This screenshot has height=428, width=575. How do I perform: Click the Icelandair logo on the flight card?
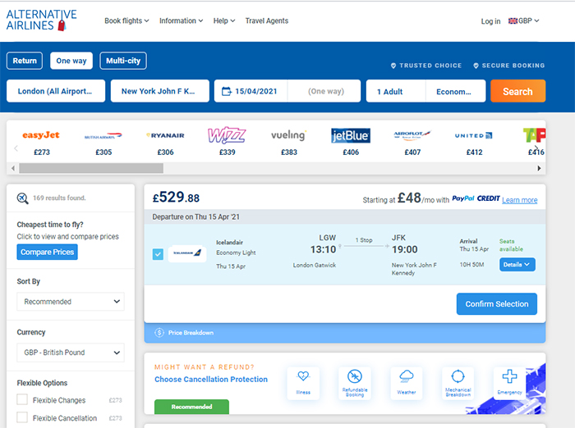click(187, 253)
